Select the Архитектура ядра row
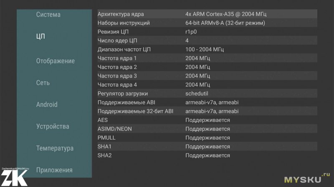The width and height of the screenshot is (334, 187). pos(207,14)
